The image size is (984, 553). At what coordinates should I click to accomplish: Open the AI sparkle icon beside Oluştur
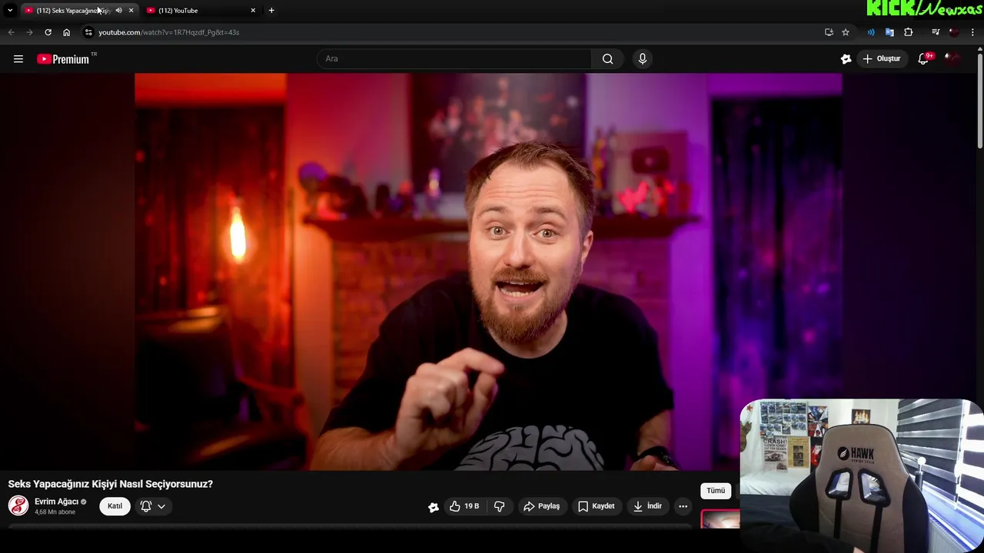click(846, 59)
